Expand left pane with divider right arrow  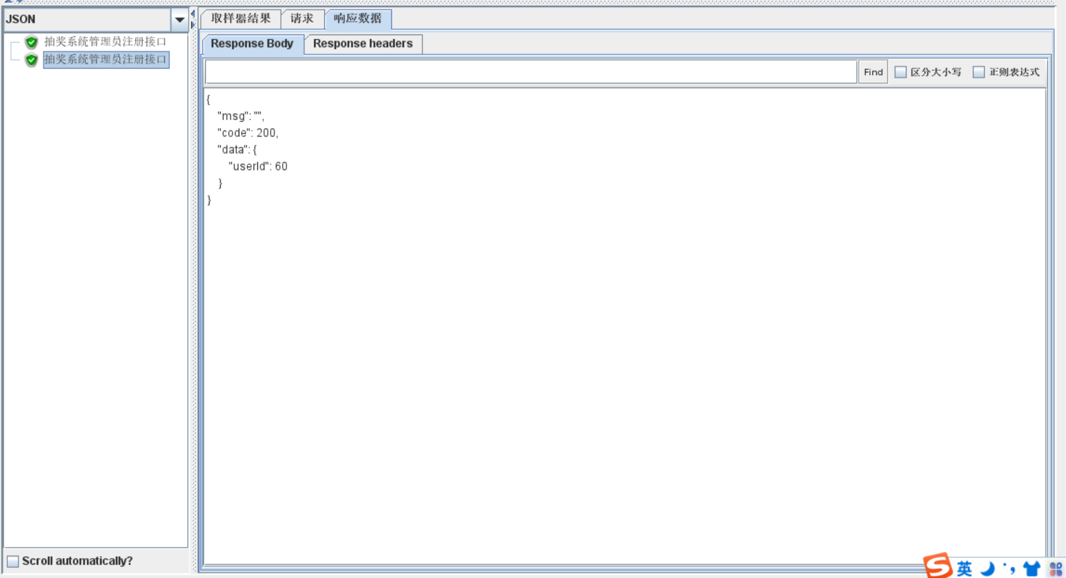(193, 24)
